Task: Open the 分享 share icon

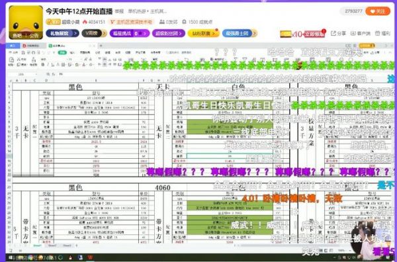Action: click(339, 33)
